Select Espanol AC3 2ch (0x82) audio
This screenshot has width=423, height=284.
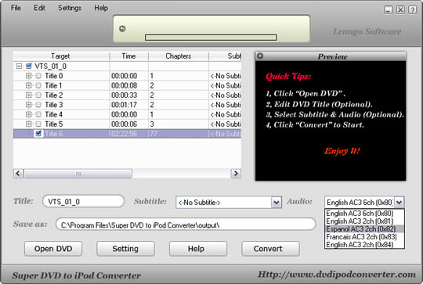pyautogui.click(x=364, y=228)
